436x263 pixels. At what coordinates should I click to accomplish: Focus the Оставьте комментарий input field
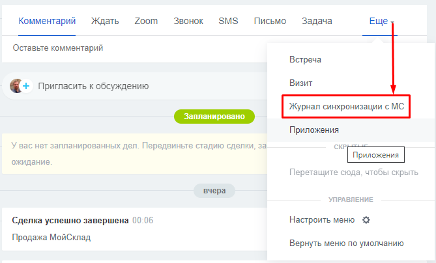pos(130,48)
